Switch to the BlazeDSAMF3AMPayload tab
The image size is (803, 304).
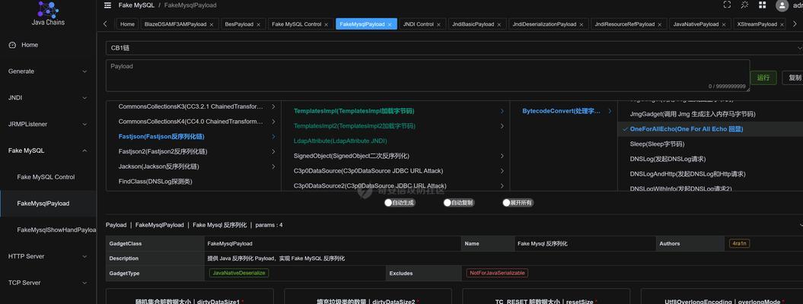point(177,24)
